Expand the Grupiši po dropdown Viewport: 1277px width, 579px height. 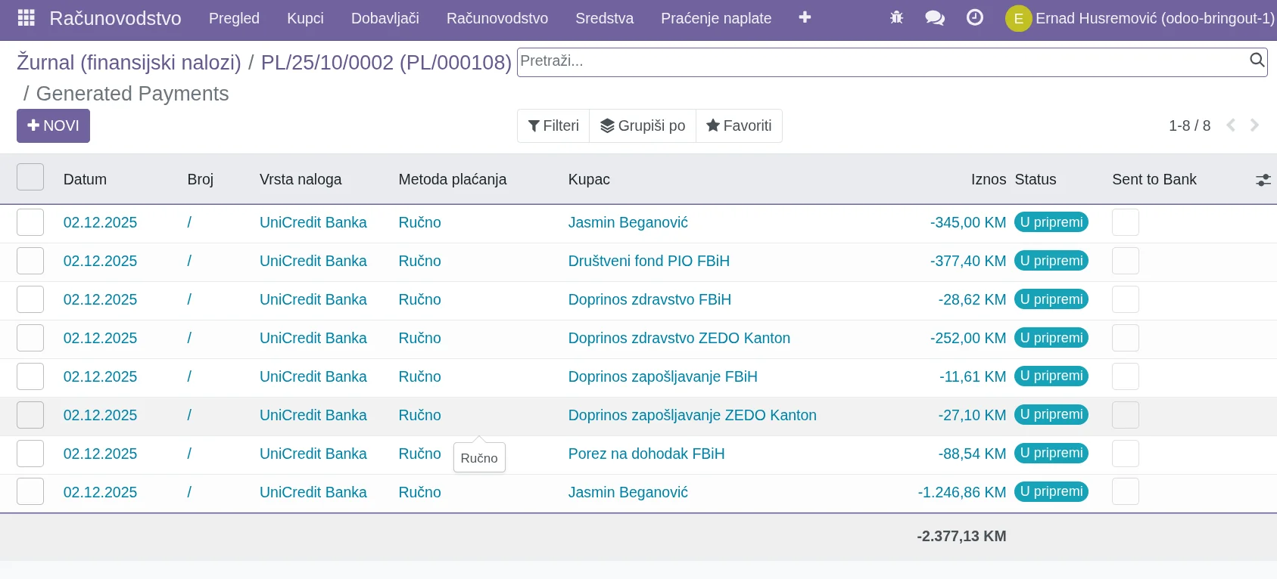coord(643,125)
